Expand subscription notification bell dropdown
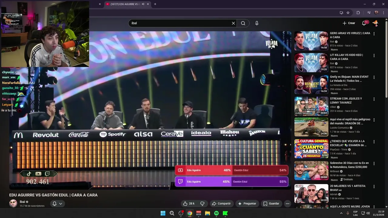This screenshot has width=388, height=218. 57,203
